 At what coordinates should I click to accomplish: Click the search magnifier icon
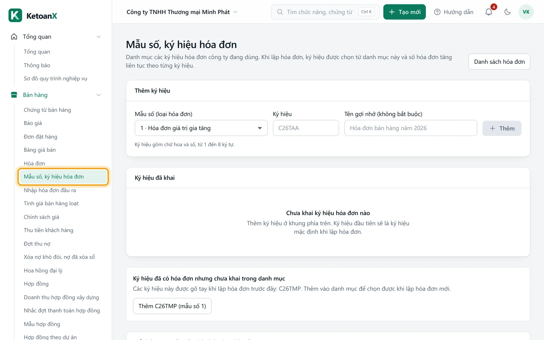tap(280, 12)
